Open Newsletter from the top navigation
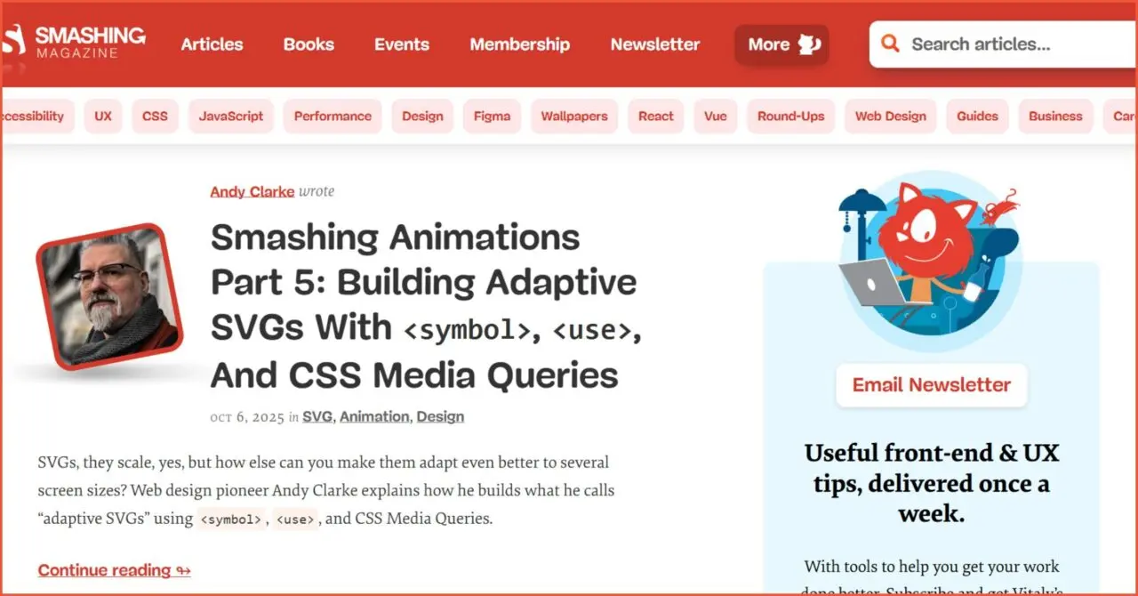 655,44
